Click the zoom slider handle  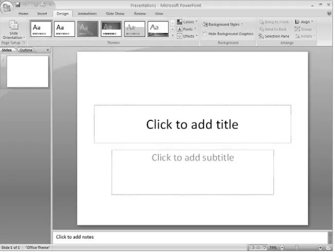[x=296, y=247]
